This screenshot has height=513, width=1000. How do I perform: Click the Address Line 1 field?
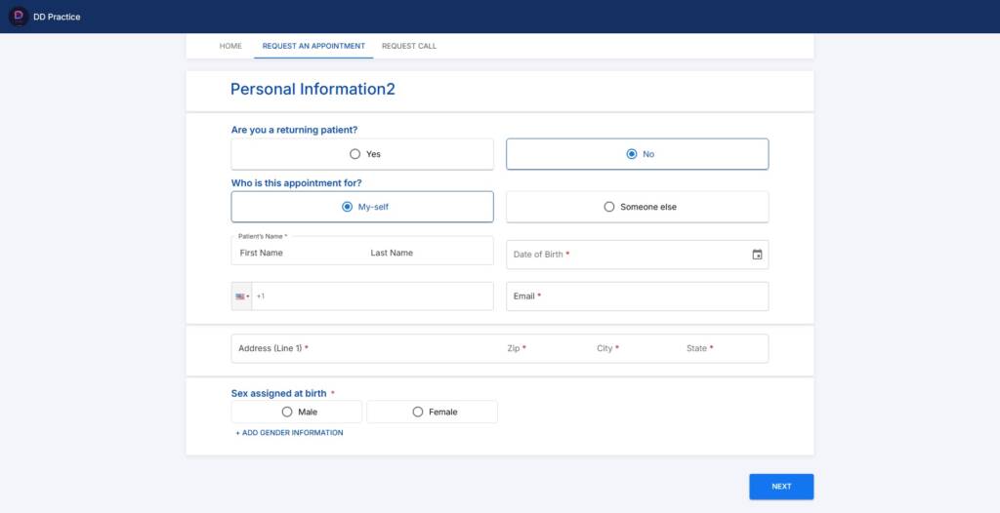click(x=361, y=348)
